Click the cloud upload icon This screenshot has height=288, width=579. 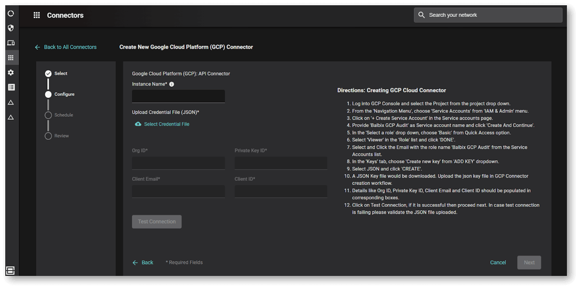click(x=138, y=124)
